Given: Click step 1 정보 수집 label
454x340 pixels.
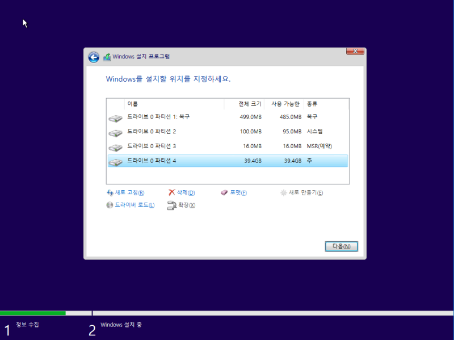Looking at the screenshot, I should pyautogui.click(x=27, y=325).
